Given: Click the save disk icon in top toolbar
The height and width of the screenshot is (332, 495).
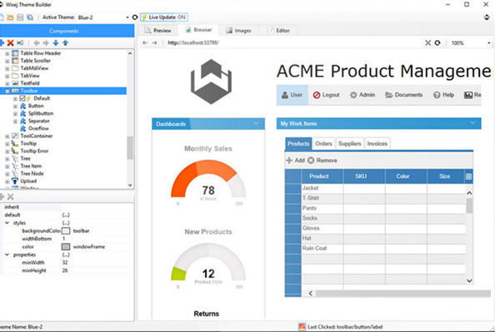Looking at the screenshot, I should point(20,17).
